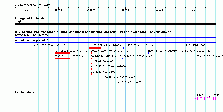This screenshot has height=112, width=223.
Task: Click the 28800k ruler tick label
Action: point(92,10)
